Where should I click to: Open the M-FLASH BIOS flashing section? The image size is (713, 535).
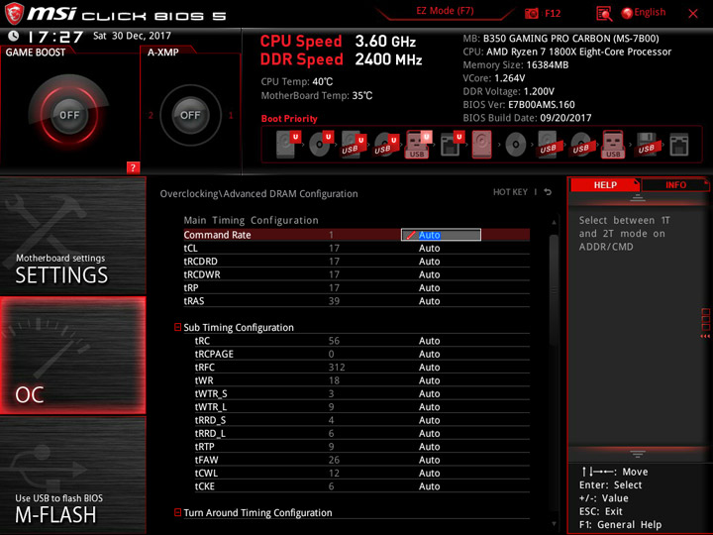coord(72,475)
